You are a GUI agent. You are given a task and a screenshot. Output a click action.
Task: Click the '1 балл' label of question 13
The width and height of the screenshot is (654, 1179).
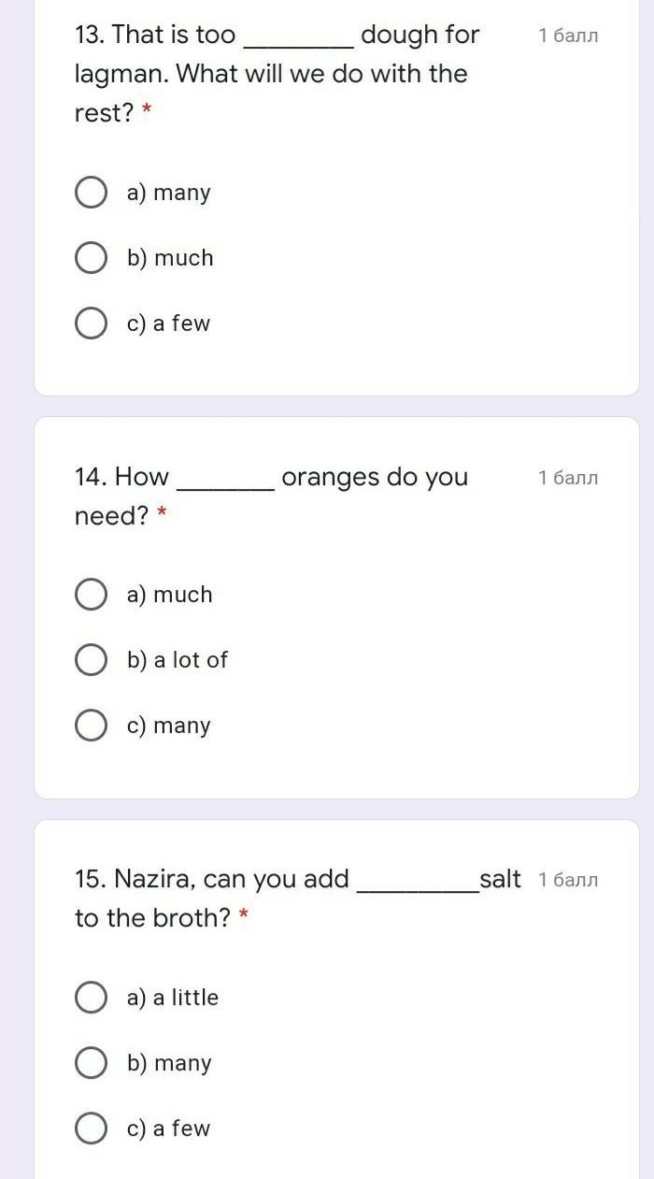pos(568,36)
